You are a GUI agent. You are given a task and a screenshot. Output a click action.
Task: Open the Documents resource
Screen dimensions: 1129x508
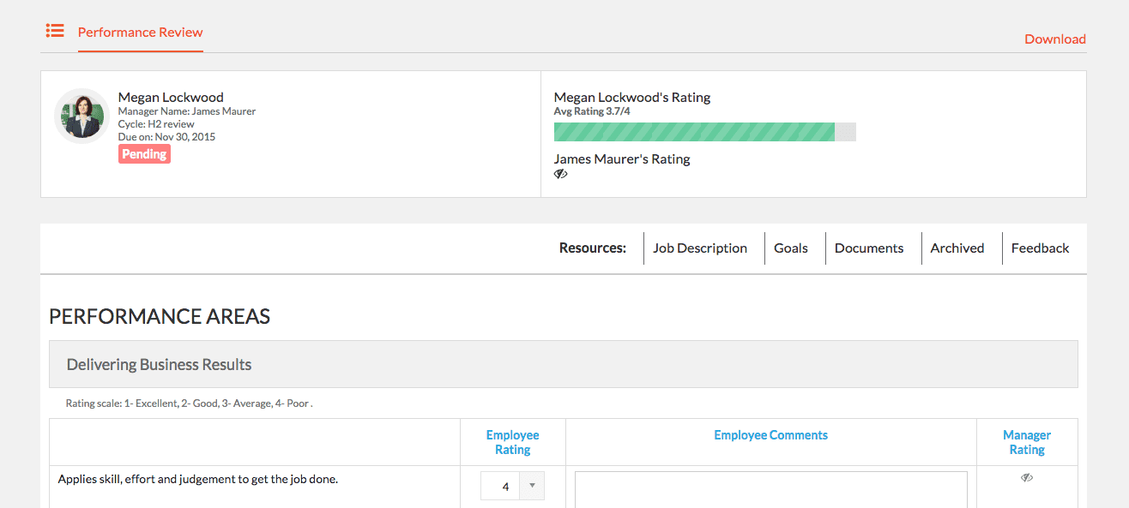(869, 248)
